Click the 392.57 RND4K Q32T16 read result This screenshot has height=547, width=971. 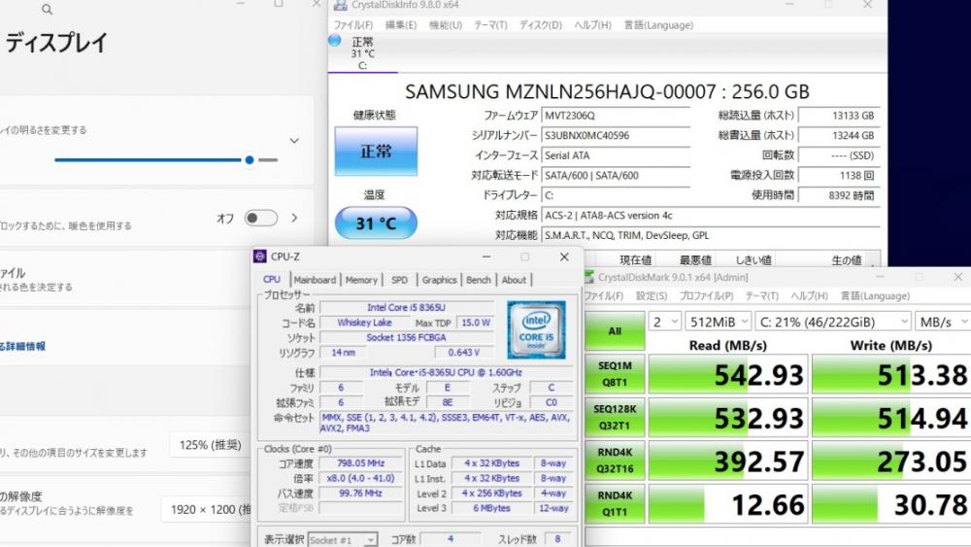point(728,461)
